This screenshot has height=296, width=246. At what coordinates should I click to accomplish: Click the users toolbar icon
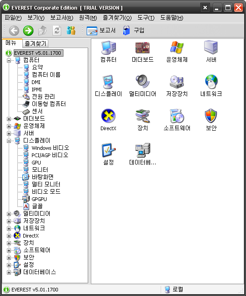click(71, 31)
